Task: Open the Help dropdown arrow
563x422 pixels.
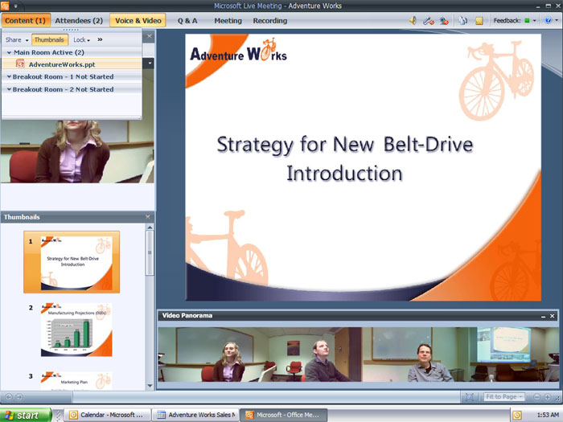Action: click(x=557, y=20)
